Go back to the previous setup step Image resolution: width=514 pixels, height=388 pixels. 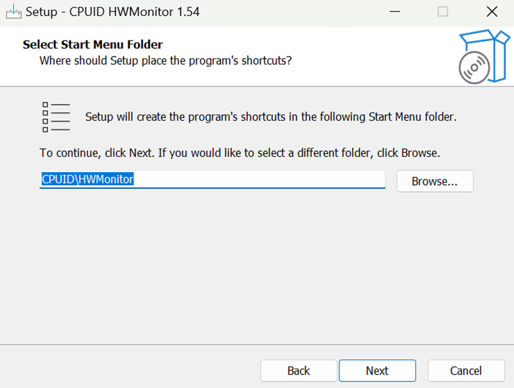point(299,371)
